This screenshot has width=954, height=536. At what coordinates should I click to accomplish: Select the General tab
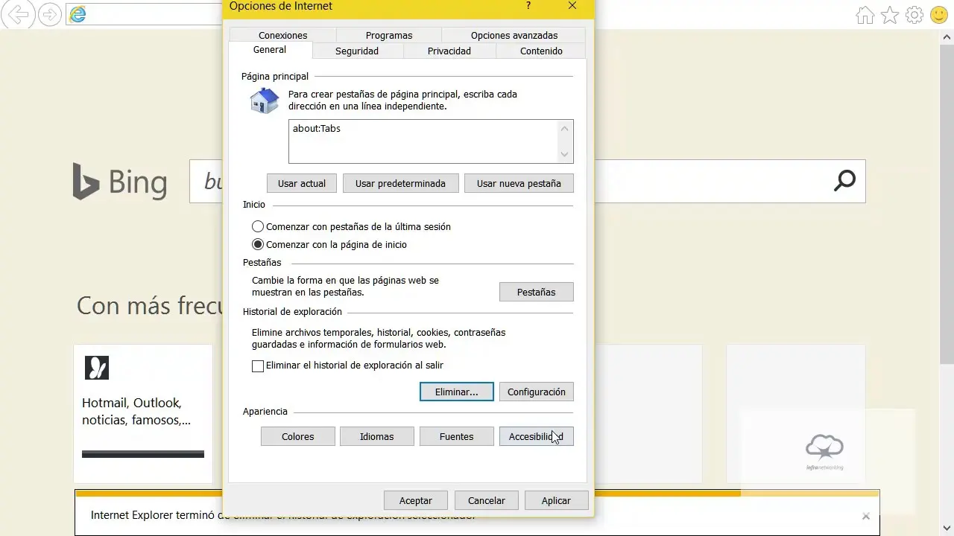270,50
